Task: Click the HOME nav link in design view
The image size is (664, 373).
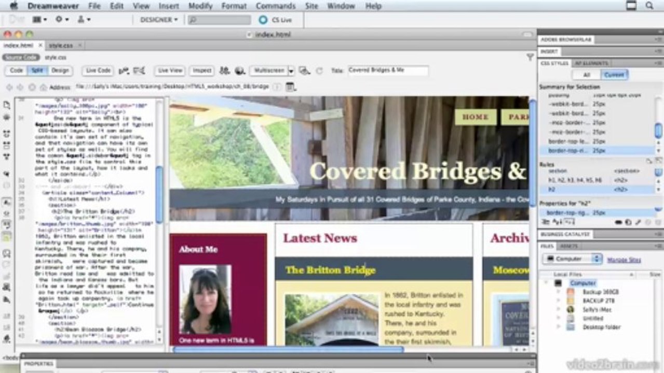Action: (x=475, y=117)
